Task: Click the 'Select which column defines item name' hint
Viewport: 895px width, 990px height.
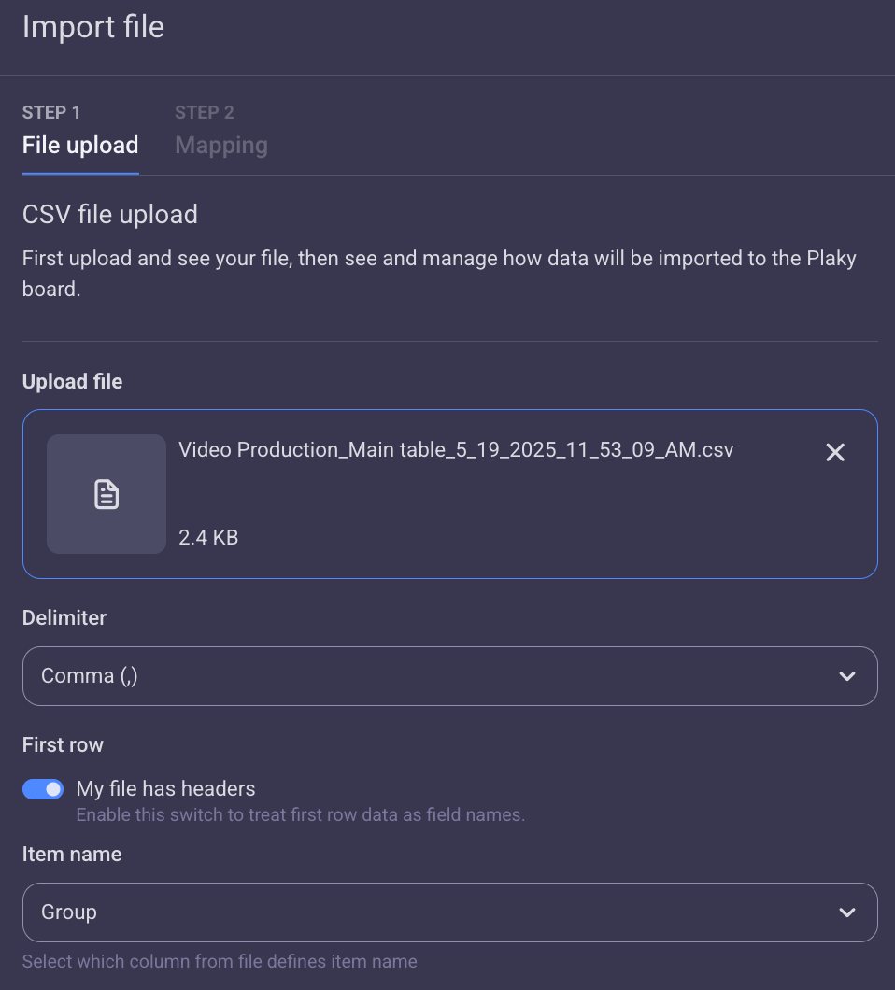Action: click(x=219, y=961)
